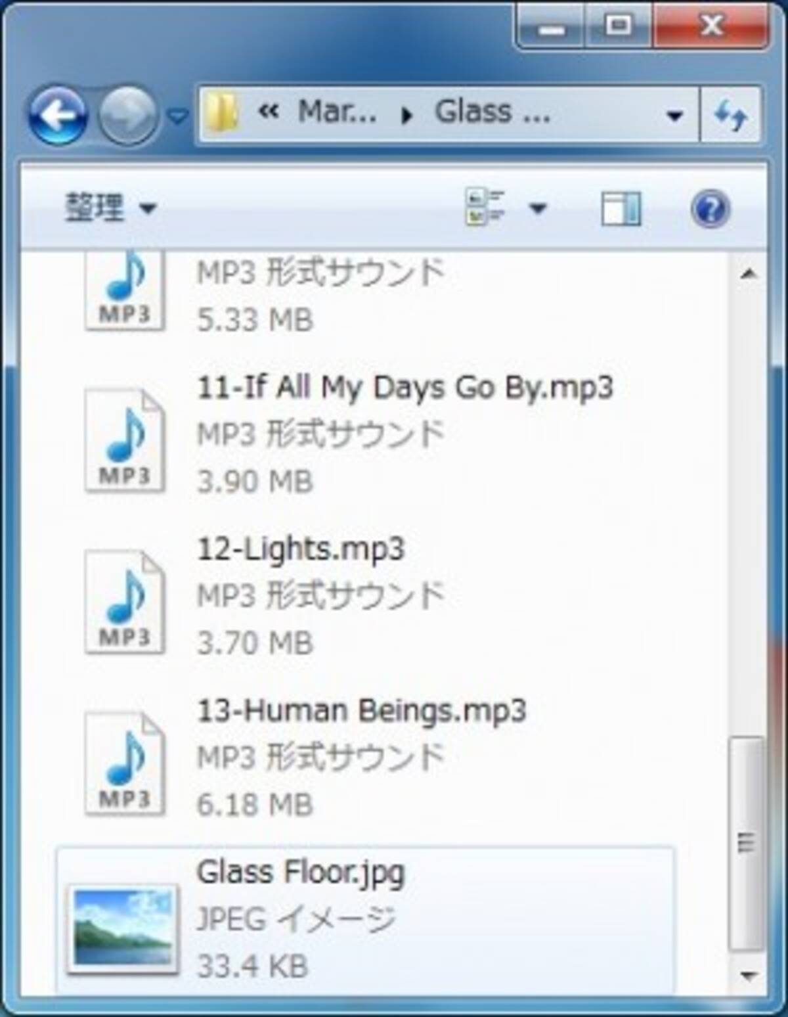This screenshot has height=1017, width=788.
Task: Click the Back navigation arrow button
Action: (x=58, y=116)
